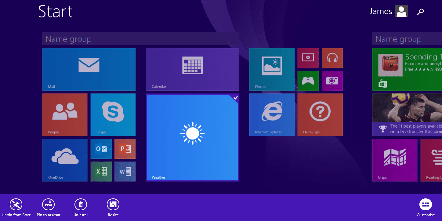The width and height of the screenshot is (442, 221).
Task: Open the Camera tile
Action: pos(332,81)
